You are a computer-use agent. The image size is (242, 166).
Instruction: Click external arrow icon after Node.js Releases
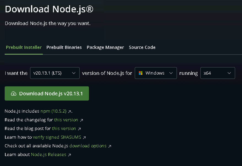69,155
